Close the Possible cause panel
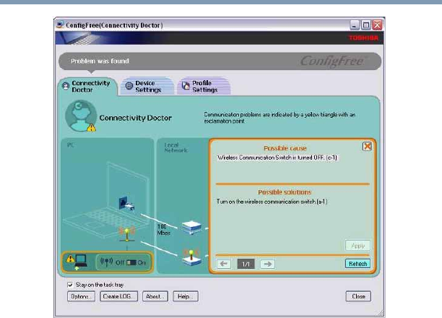The image size is (442, 318). [366, 145]
